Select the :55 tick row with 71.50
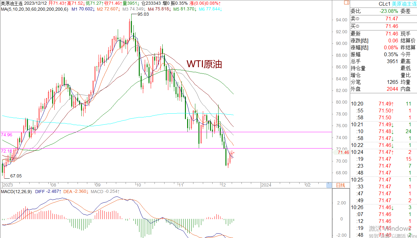Viewport: 417px width, 238px height. tap(383, 111)
